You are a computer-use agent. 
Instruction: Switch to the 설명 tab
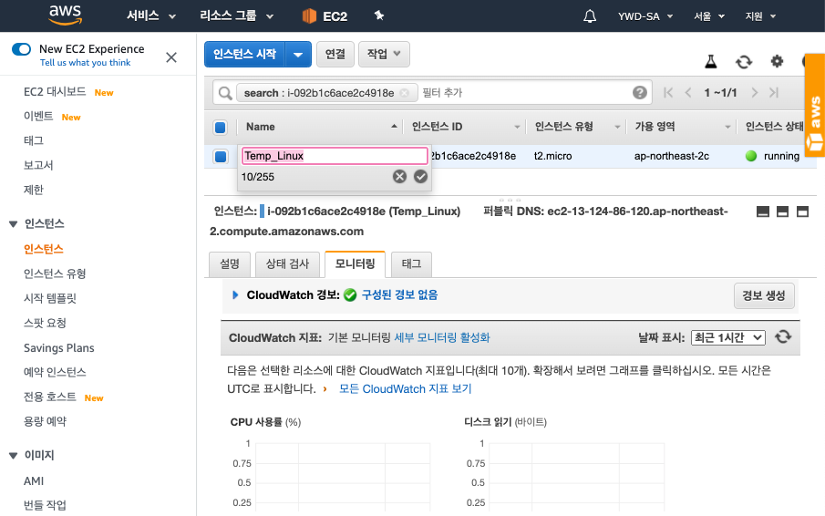230,264
